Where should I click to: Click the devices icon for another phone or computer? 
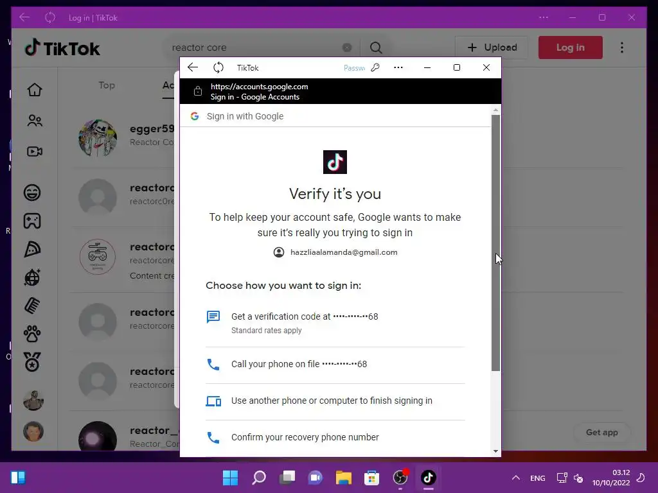[213, 401]
